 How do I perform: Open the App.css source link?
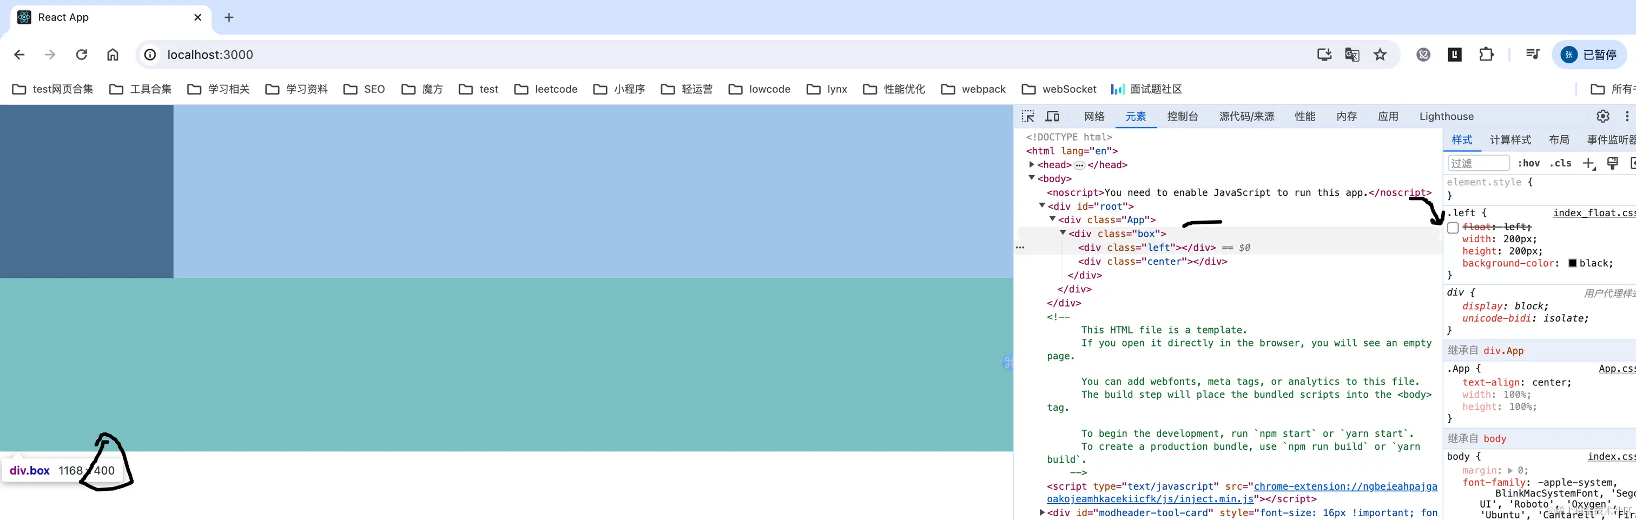[1617, 368]
